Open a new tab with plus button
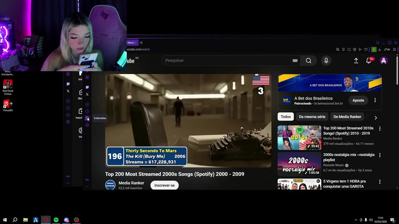This screenshot has width=399, height=224. [141, 43]
